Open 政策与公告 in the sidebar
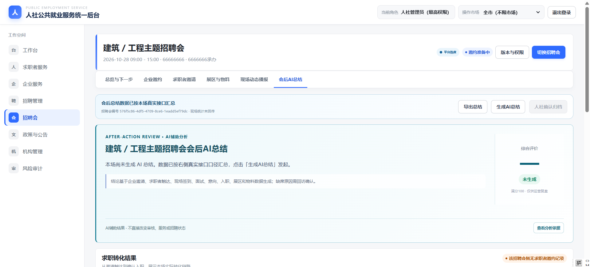The height and width of the screenshot is (267, 590). (x=42, y=135)
